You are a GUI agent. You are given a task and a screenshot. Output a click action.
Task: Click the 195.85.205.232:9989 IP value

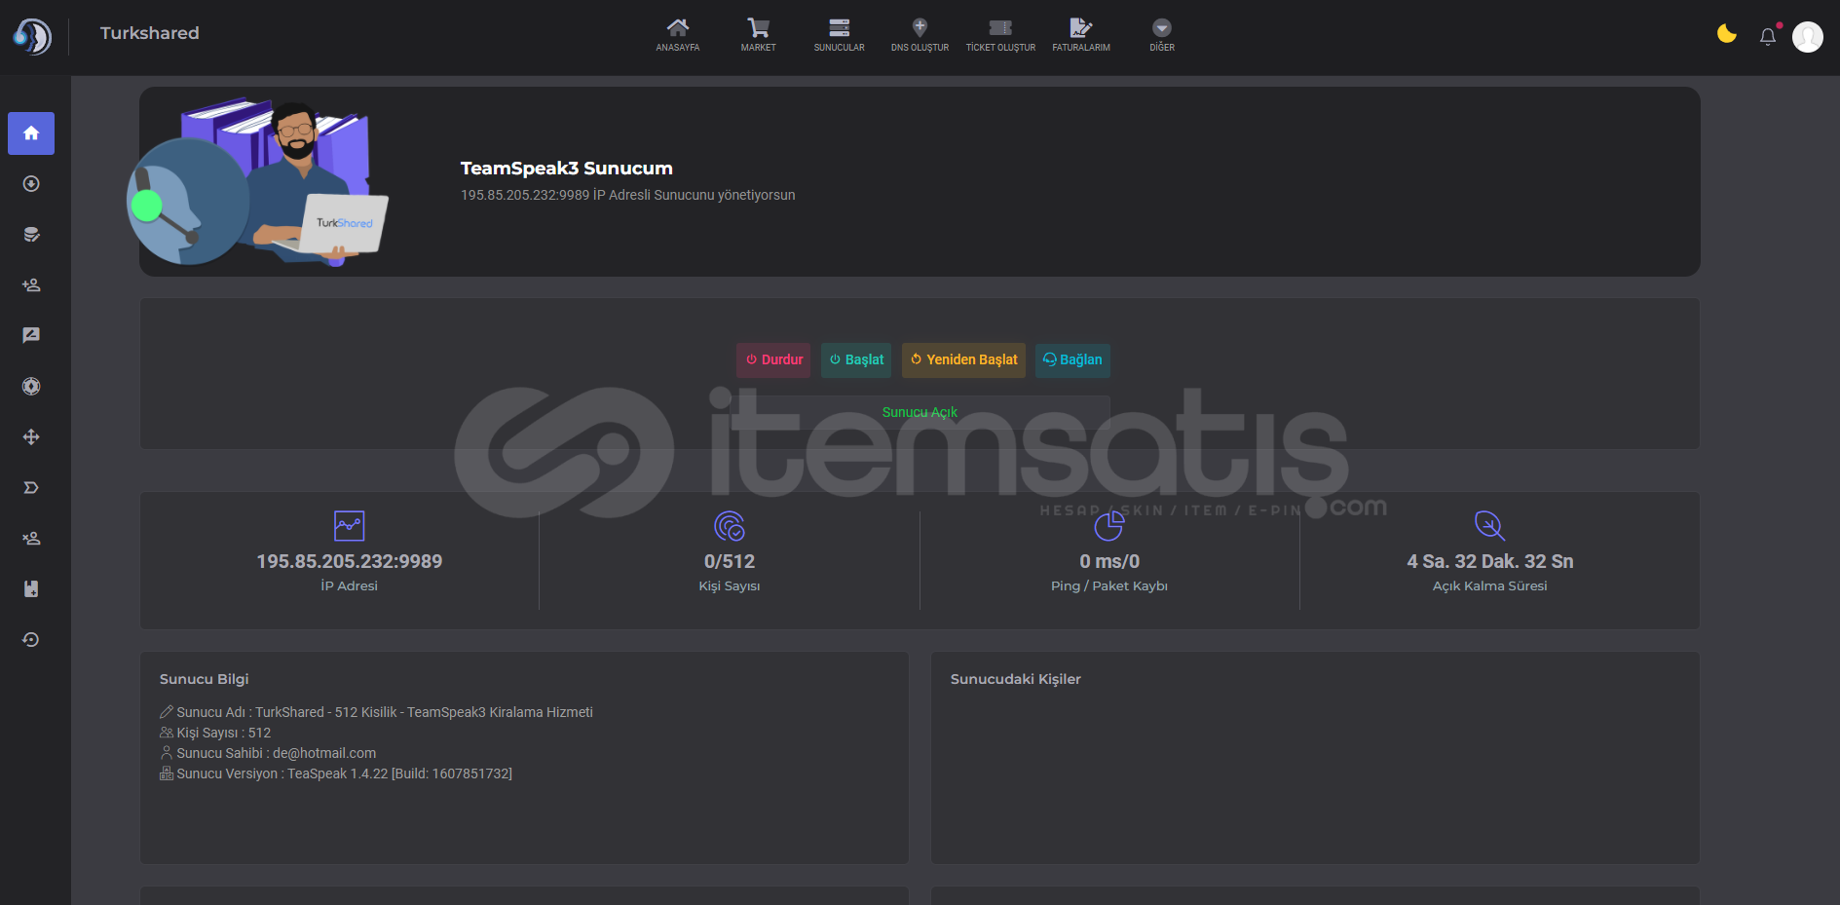coord(349,561)
